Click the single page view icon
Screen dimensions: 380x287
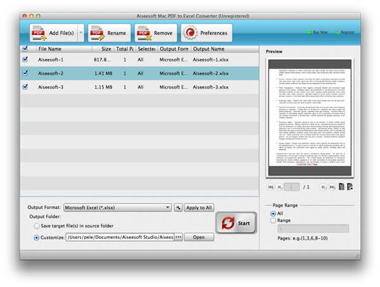(341, 187)
